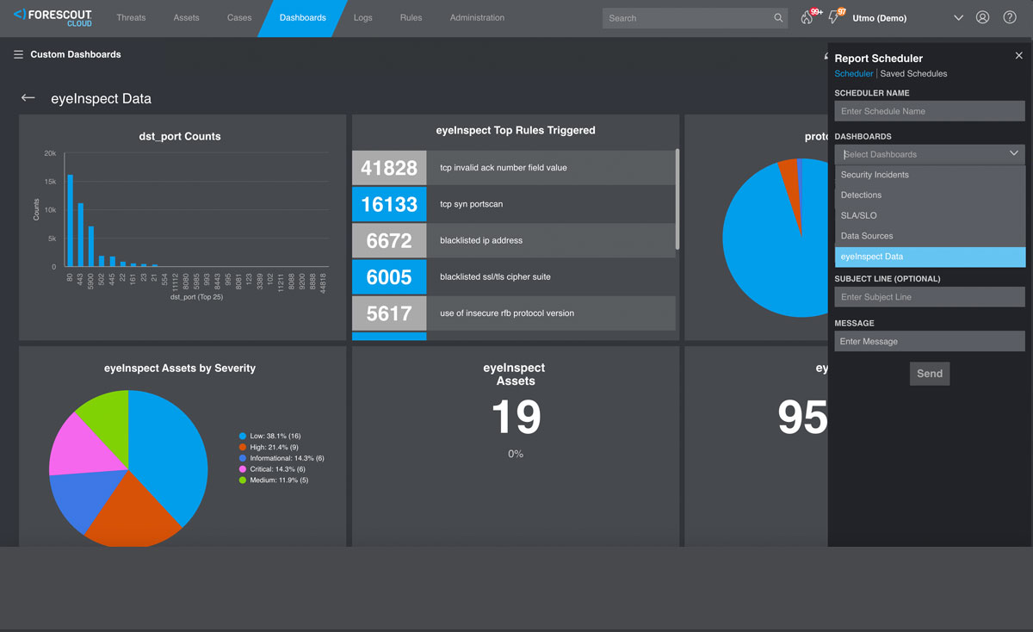Click the eyeInspect Assets by Severity title
This screenshot has width=1033, height=632.
point(180,368)
